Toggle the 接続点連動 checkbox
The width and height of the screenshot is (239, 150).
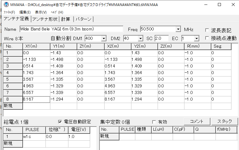click(x=207, y=38)
